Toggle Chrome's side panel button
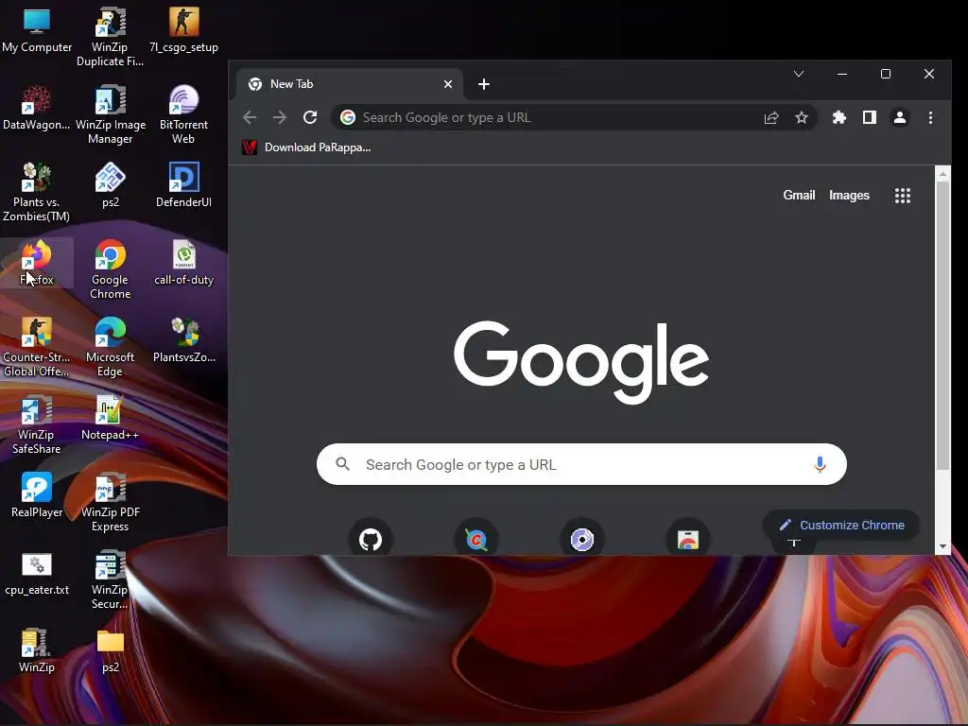This screenshot has height=726, width=968. click(870, 117)
